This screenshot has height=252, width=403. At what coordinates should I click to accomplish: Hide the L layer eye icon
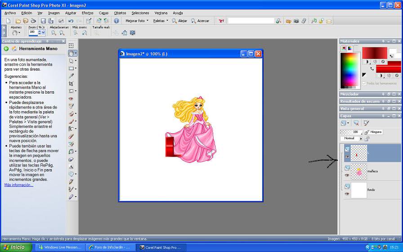[347, 157]
